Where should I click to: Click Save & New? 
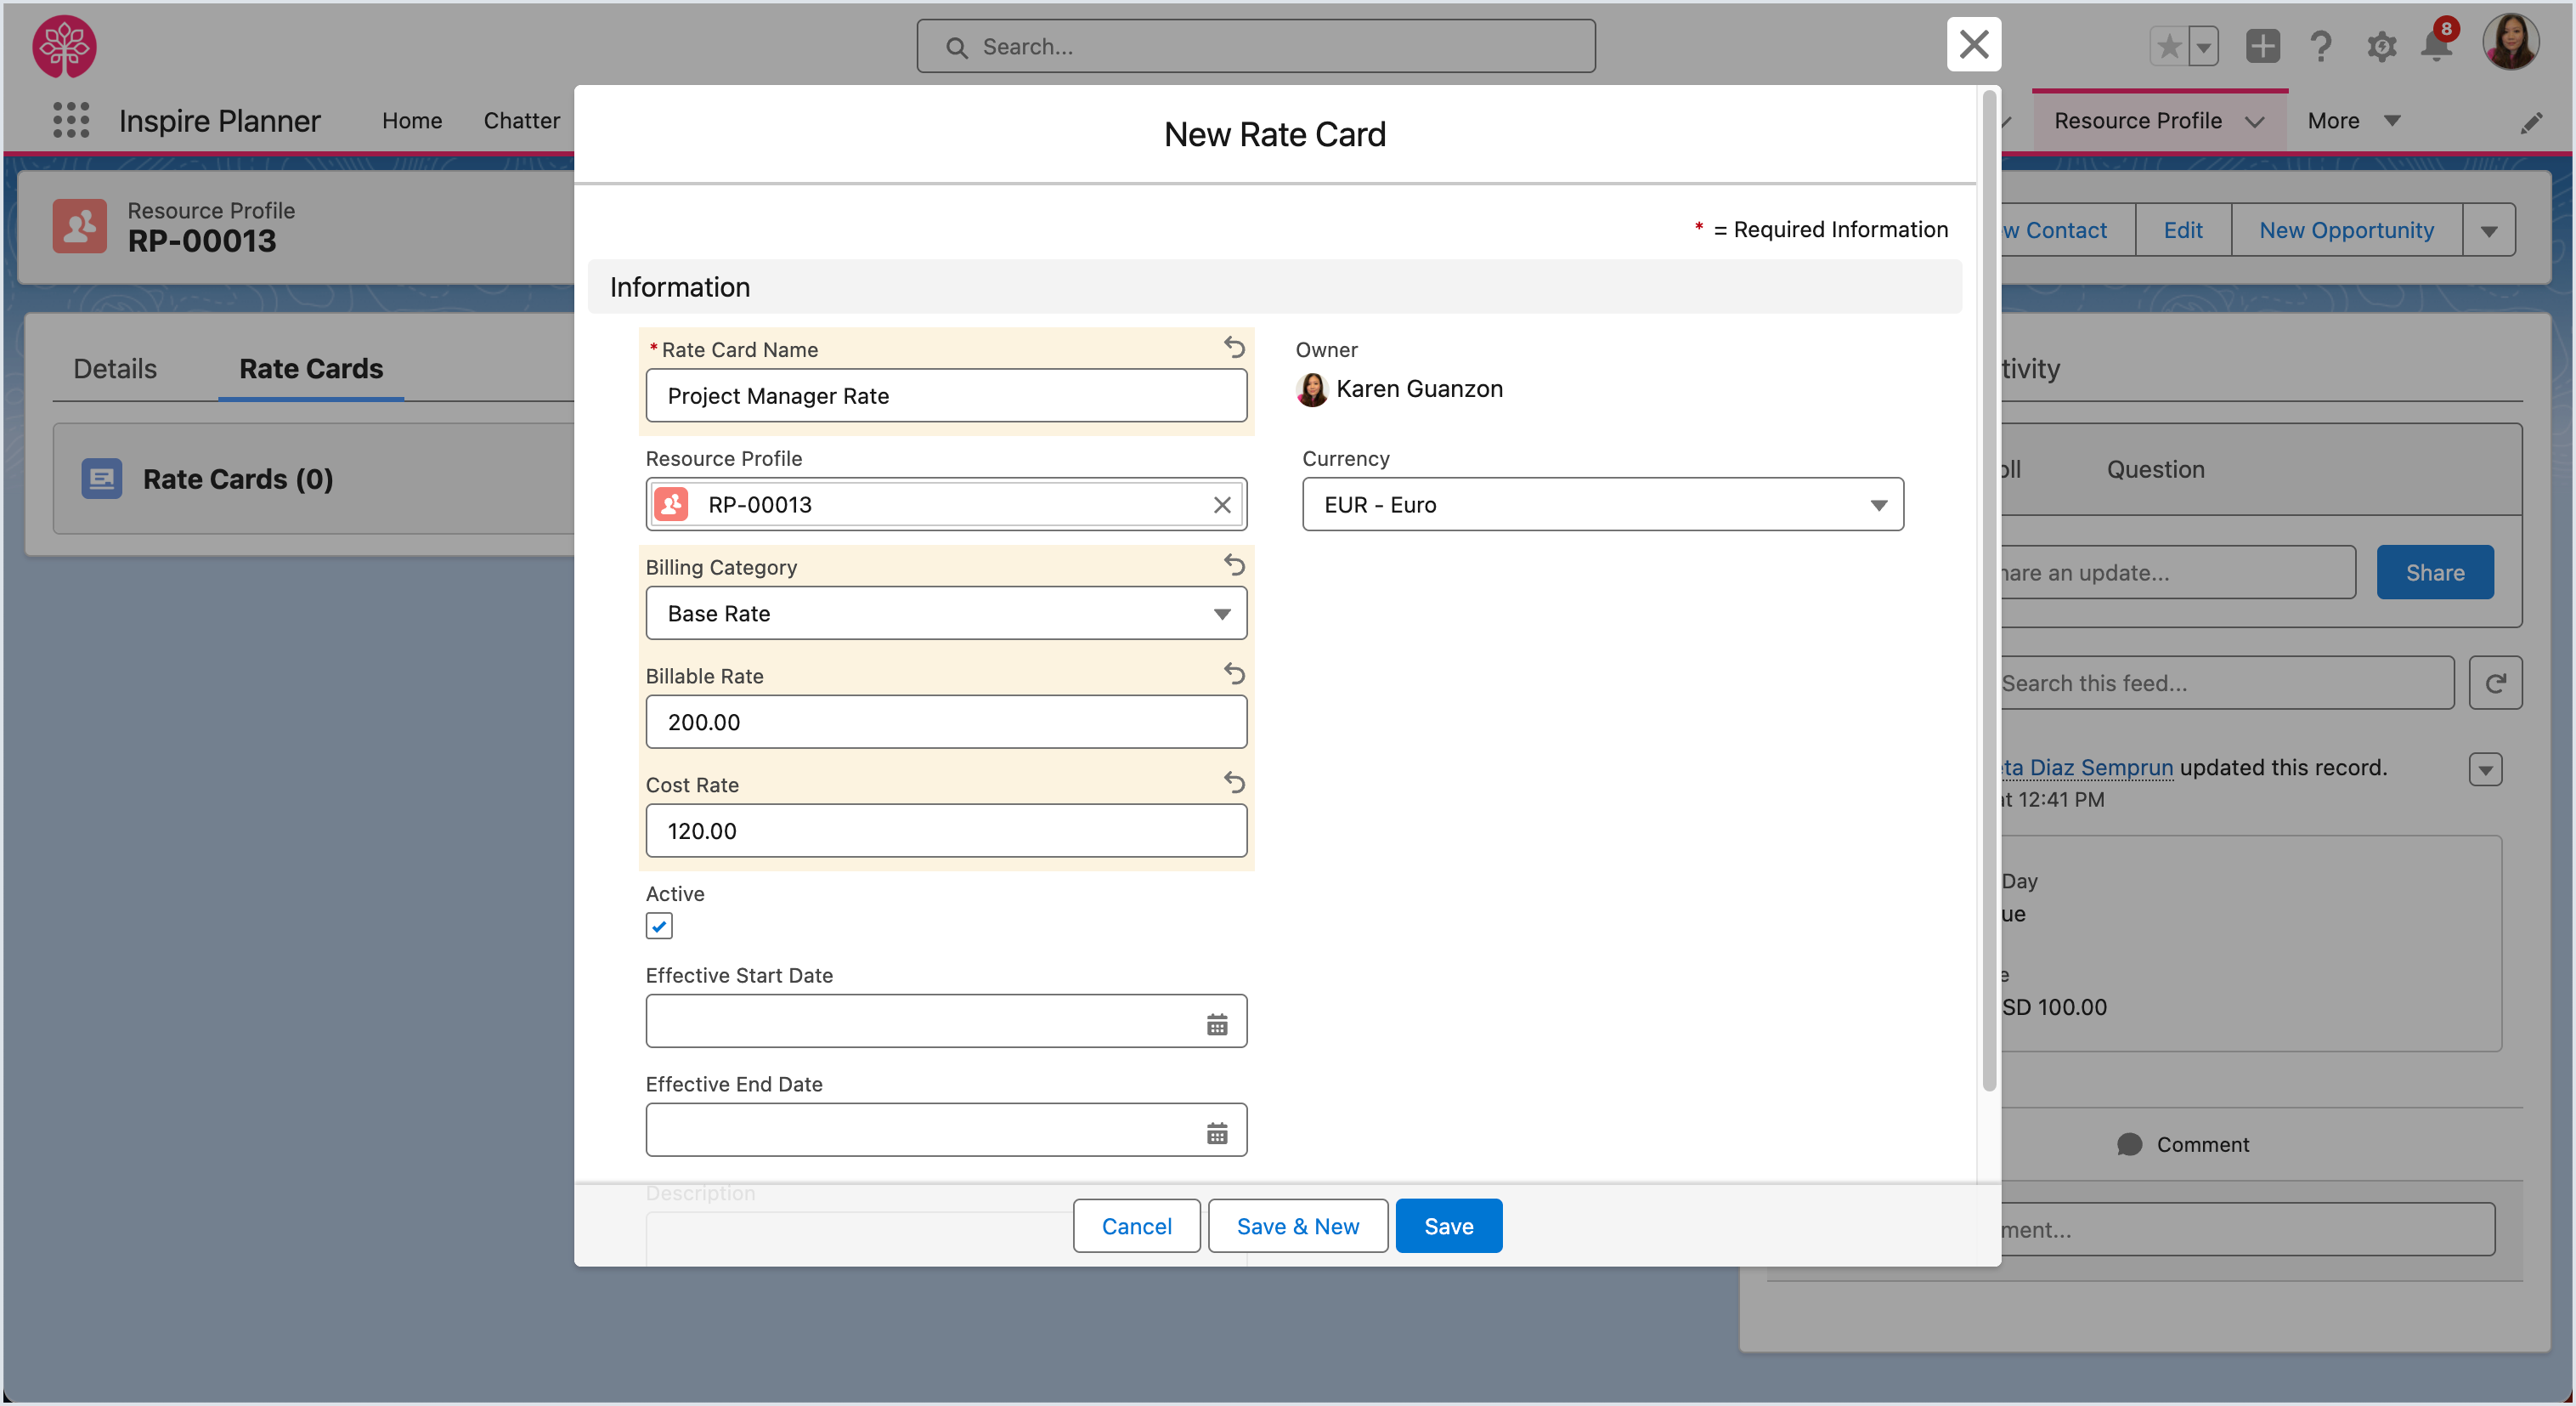coord(1297,1226)
